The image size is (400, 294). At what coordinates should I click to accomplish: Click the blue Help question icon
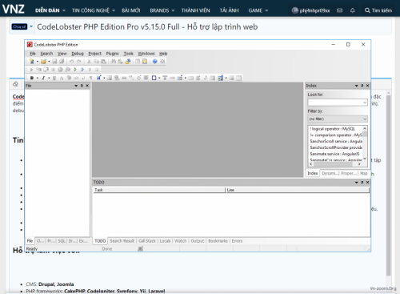[155, 62]
